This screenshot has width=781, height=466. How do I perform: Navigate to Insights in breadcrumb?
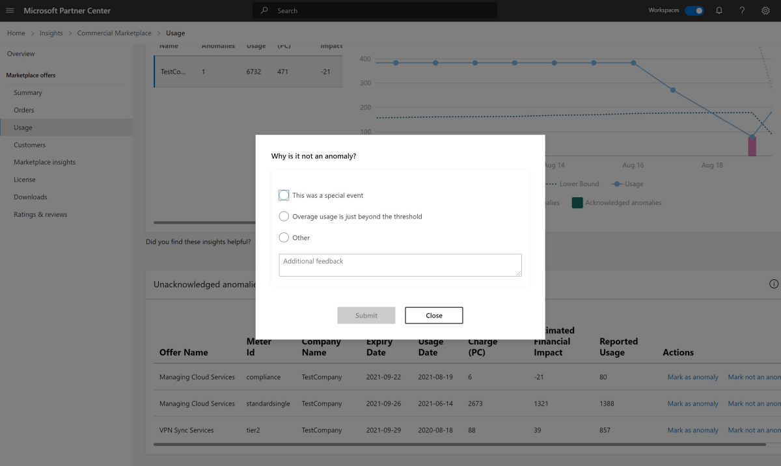(x=51, y=33)
